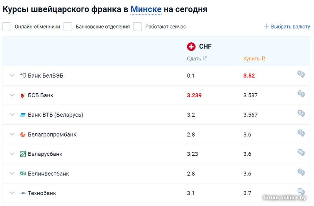Image resolution: width=314 pixels, height=206 pixels.
Task: Open the Минске city selector link
Action: (x=146, y=9)
